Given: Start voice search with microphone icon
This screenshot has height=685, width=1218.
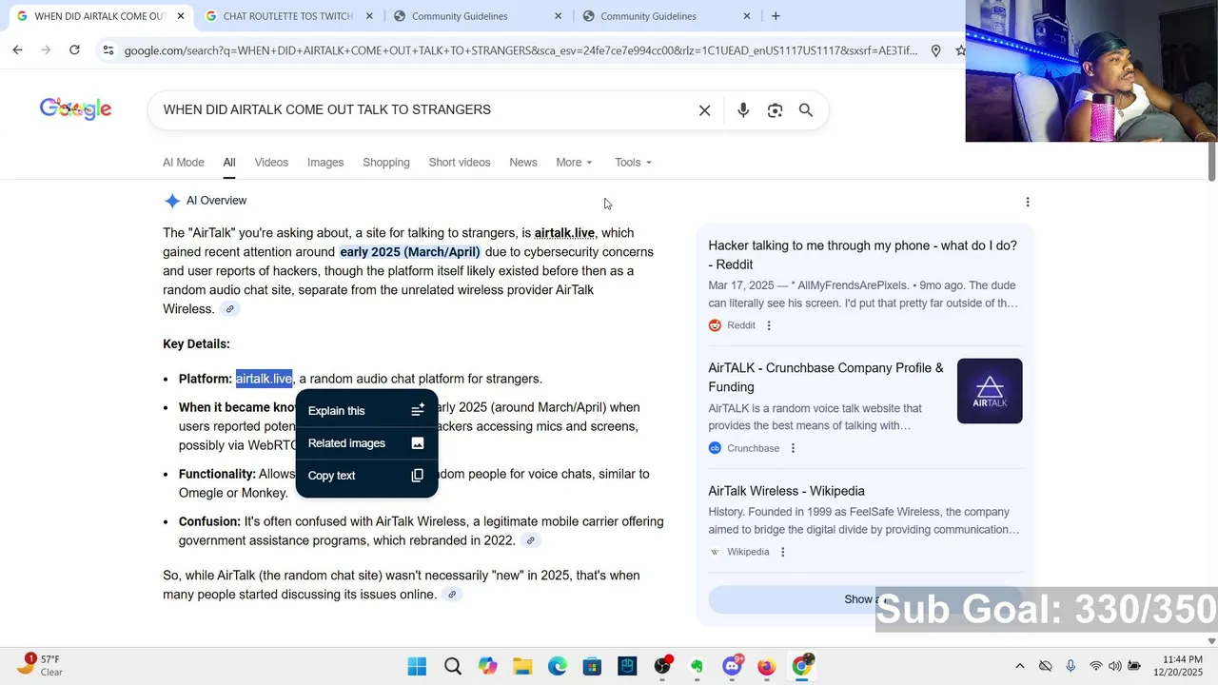Looking at the screenshot, I should pos(743,110).
